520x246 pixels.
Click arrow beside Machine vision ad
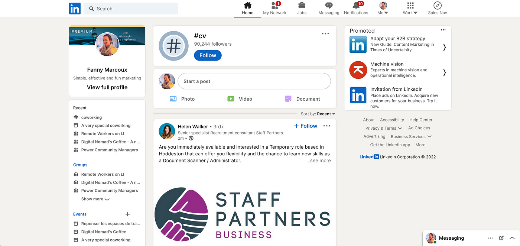(444, 72)
